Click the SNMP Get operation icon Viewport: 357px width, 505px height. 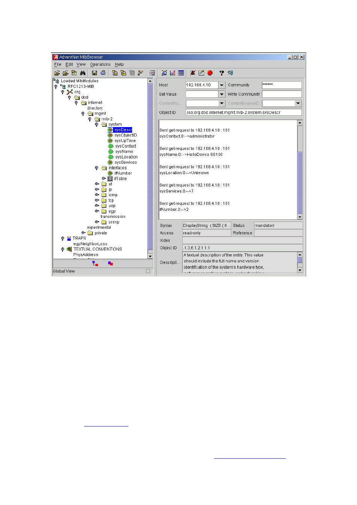click(x=115, y=73)
